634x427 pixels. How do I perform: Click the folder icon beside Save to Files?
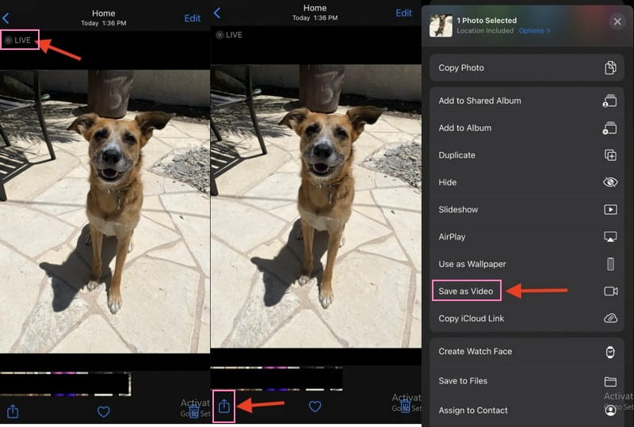pyautogui.click(x=609, y=381)
